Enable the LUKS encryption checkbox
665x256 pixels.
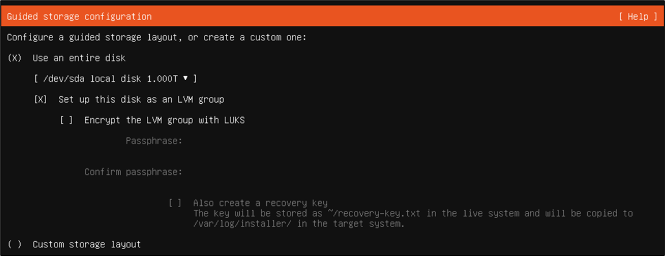(67, 121)
